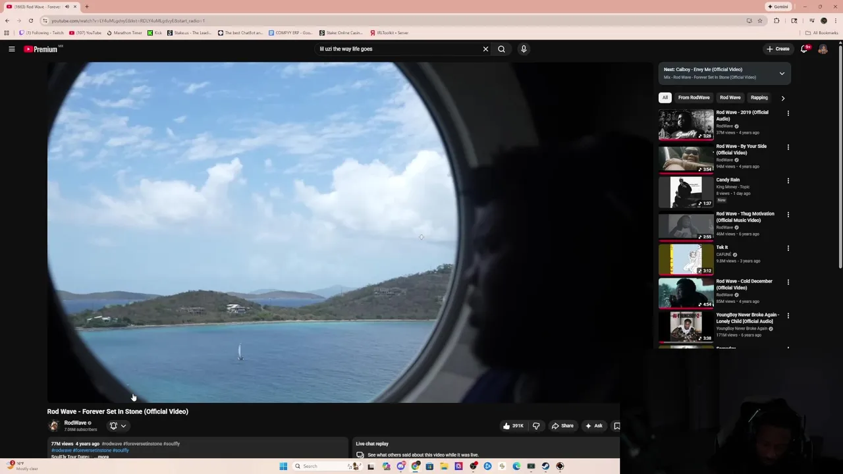Click the RodWave channel name

[75, 423]
